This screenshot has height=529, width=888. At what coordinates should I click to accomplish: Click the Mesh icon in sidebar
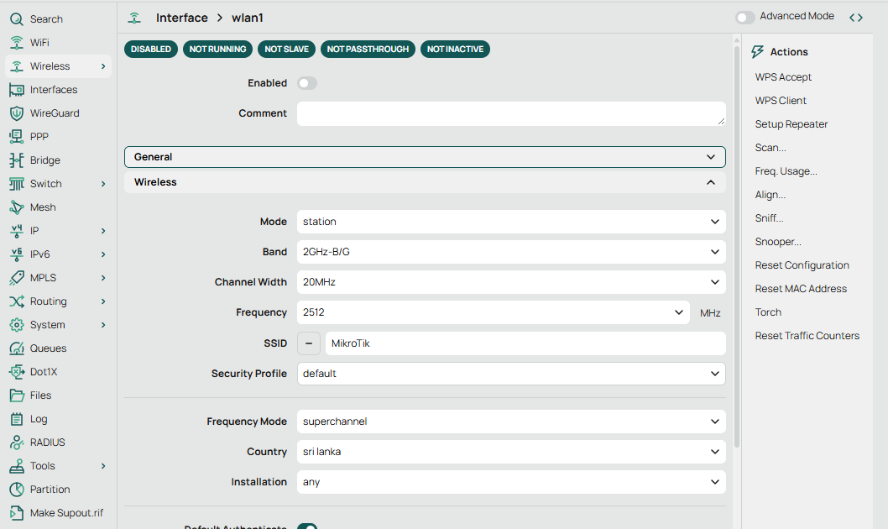(x=16, y=207)
